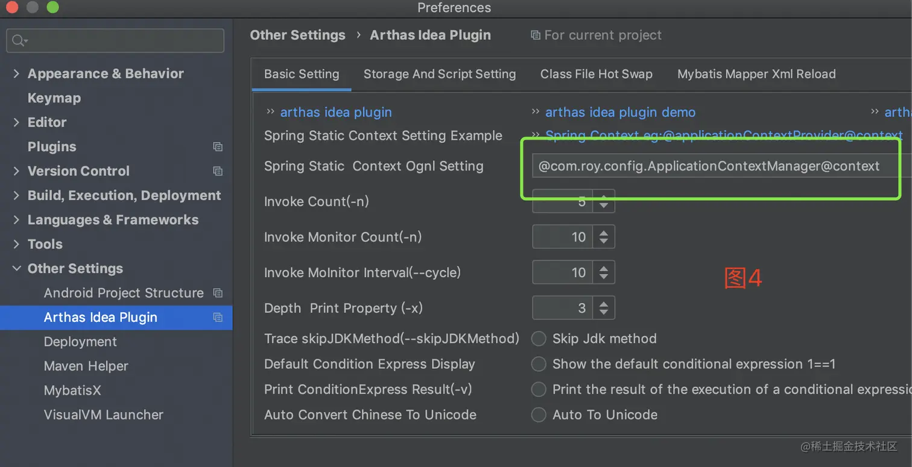This screenshot has height=467, width=912.
Task: Select Maven Helper in the settings tree
Action: point(86,366)
